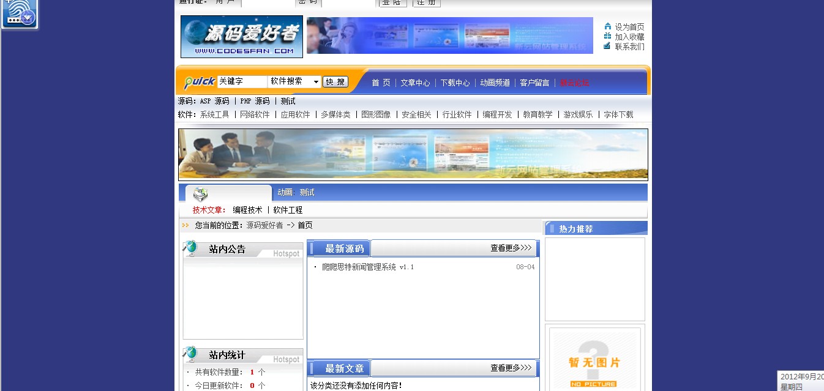This screenshot has height=391, width=824.
Task: Open 文章中心 in the navigation bar
Action: [x=415, y=83]
